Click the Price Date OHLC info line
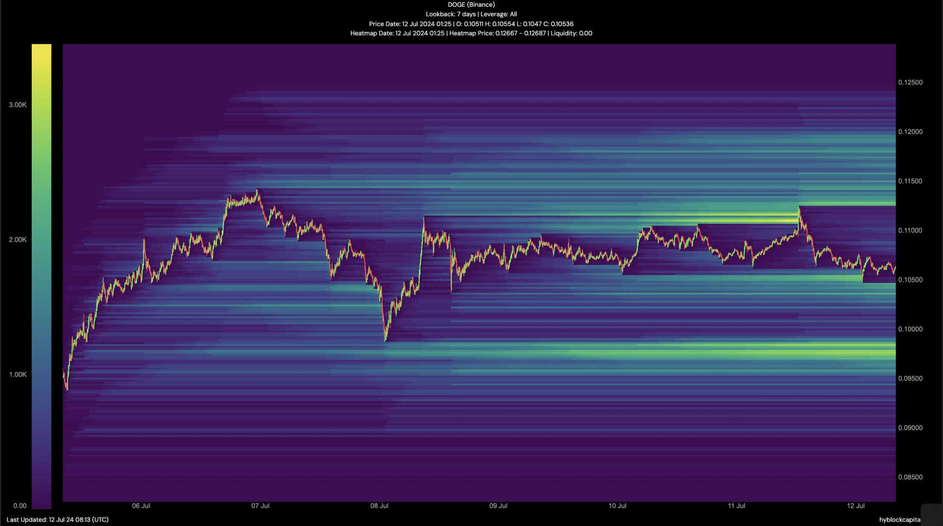 pyautogui.click(x=471, y=24)
